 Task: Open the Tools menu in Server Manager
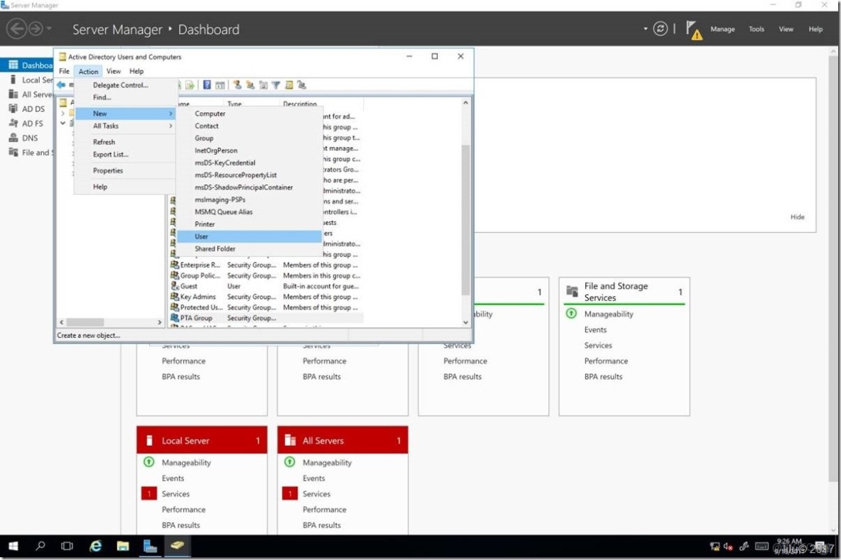coord(756,28)
